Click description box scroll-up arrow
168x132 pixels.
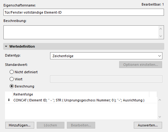[x=161, y=29]
